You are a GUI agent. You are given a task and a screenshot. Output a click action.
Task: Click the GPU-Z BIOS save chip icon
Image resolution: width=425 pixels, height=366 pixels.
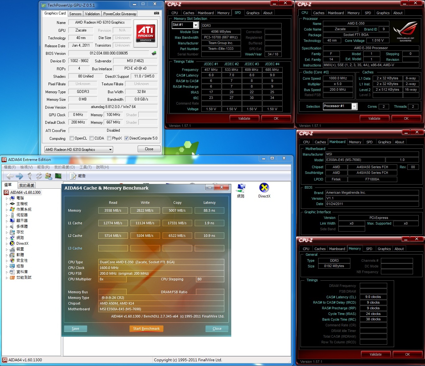[154, 53]
